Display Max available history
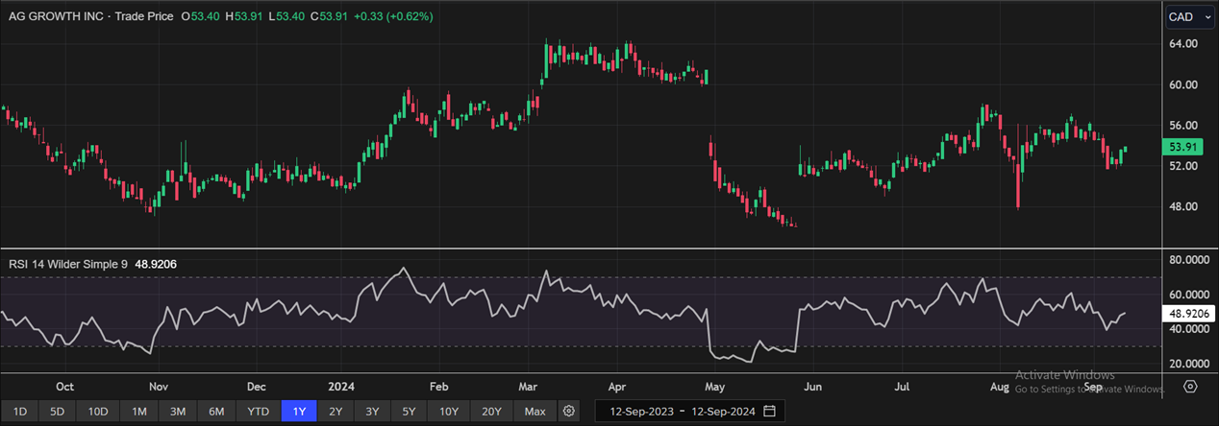 [x=535, y=412]
